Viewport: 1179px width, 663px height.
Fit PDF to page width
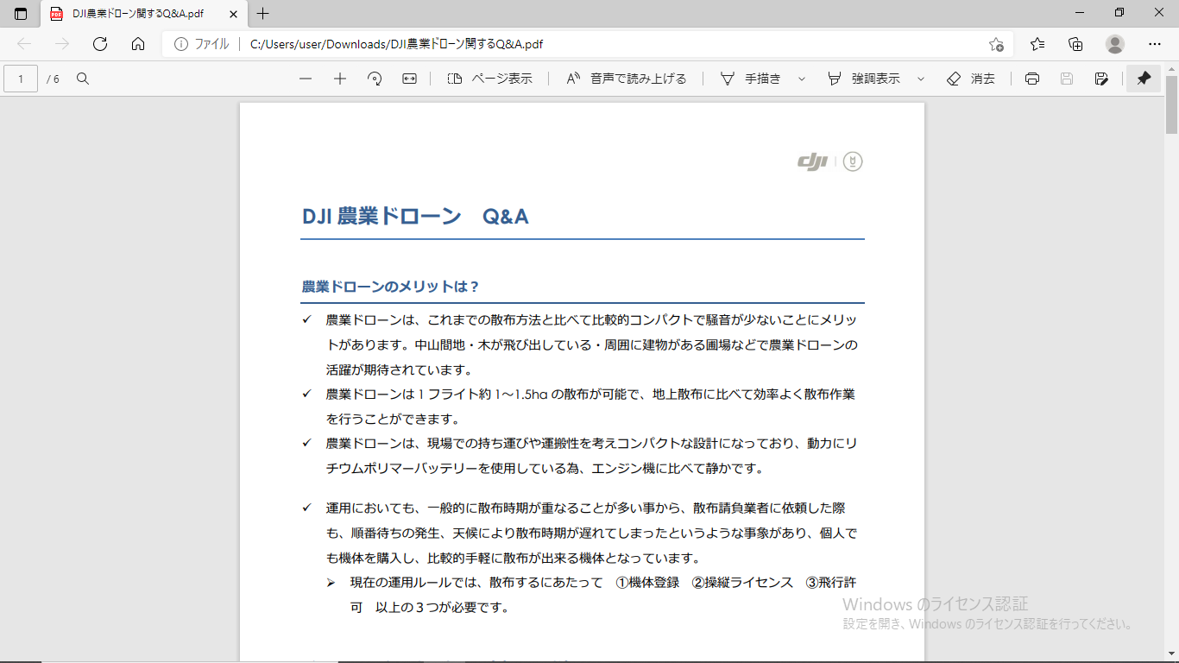[x=409, y=79]
